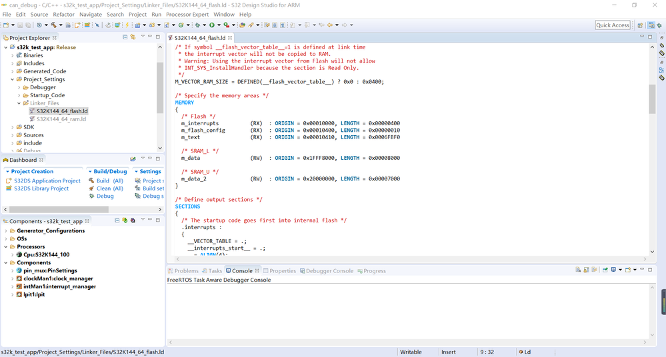
Task: Click the green Run button in toolbar
Action: [211, 25]
